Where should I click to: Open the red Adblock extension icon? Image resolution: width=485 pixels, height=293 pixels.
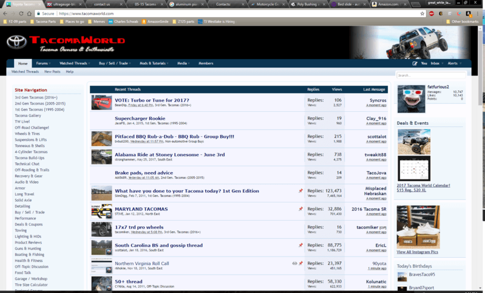pyautogui.click(x=432, y=13)
